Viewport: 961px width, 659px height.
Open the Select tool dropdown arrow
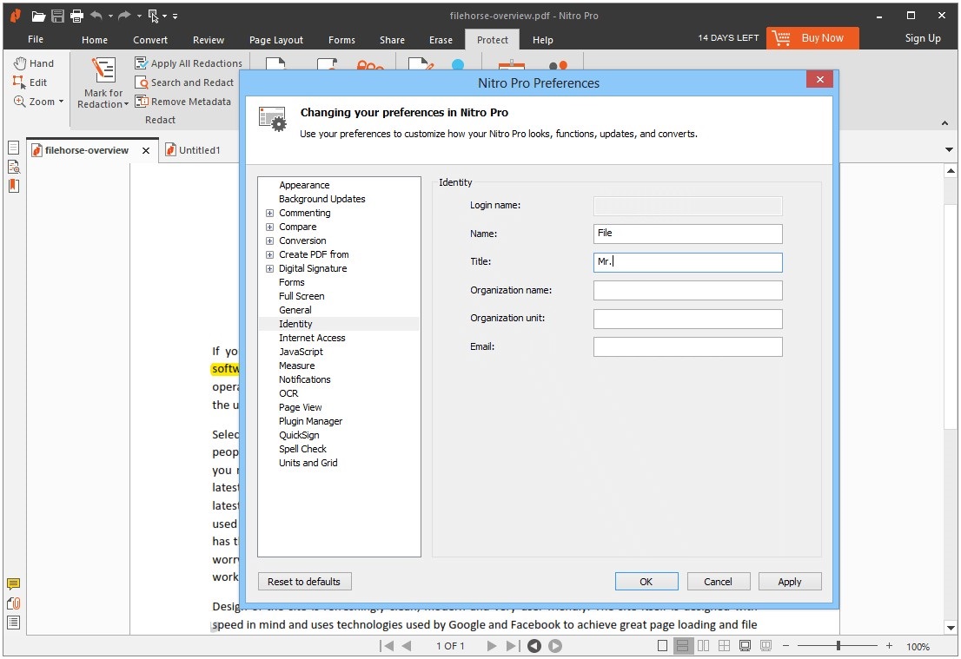(x=165, y=16)
